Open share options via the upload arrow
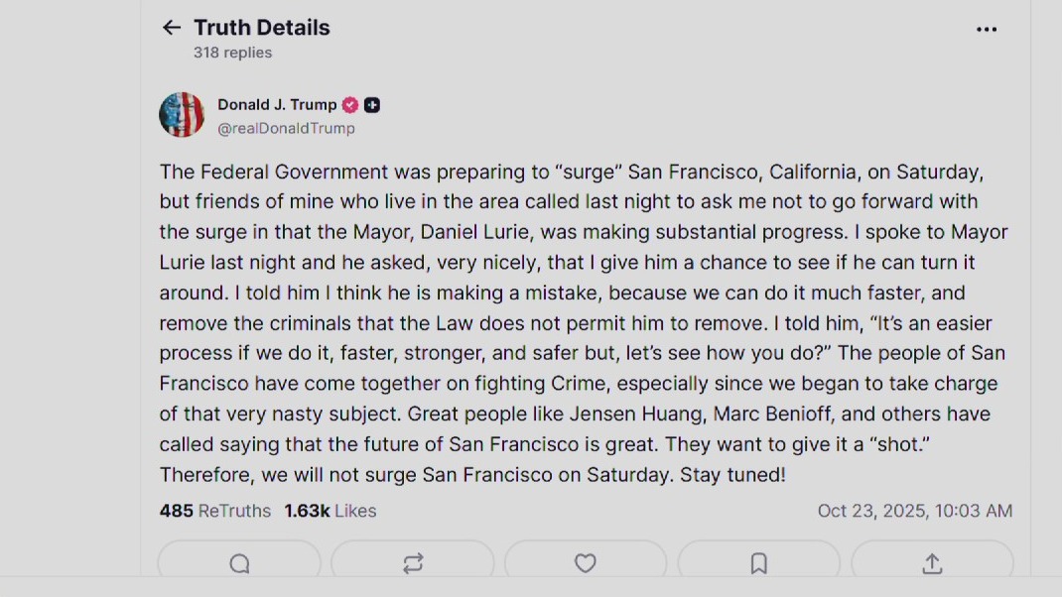This screenshot has width=1062, height=597. click(x=930, y=563)
